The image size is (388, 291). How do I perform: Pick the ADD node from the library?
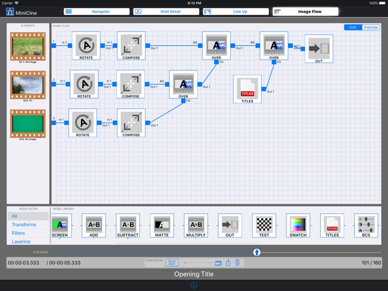[x=94, y=226]
